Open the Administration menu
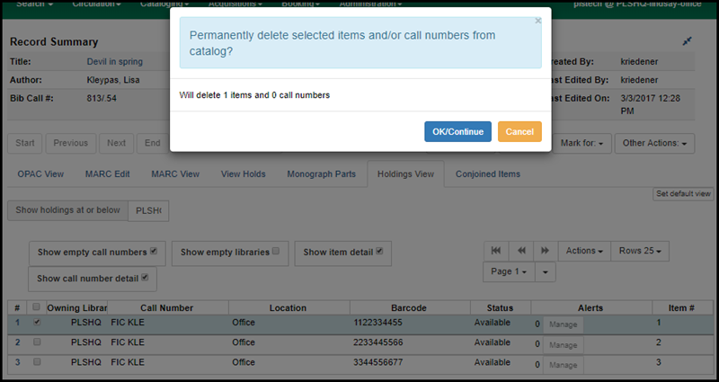Viewport: 719px width, 382px height. pos(370,4)
